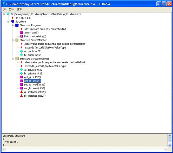The image size is (173, 153).
Task: Click the red arrow icon beside MANIFEST
Action: pyautogui.click(x=13, y=18)
